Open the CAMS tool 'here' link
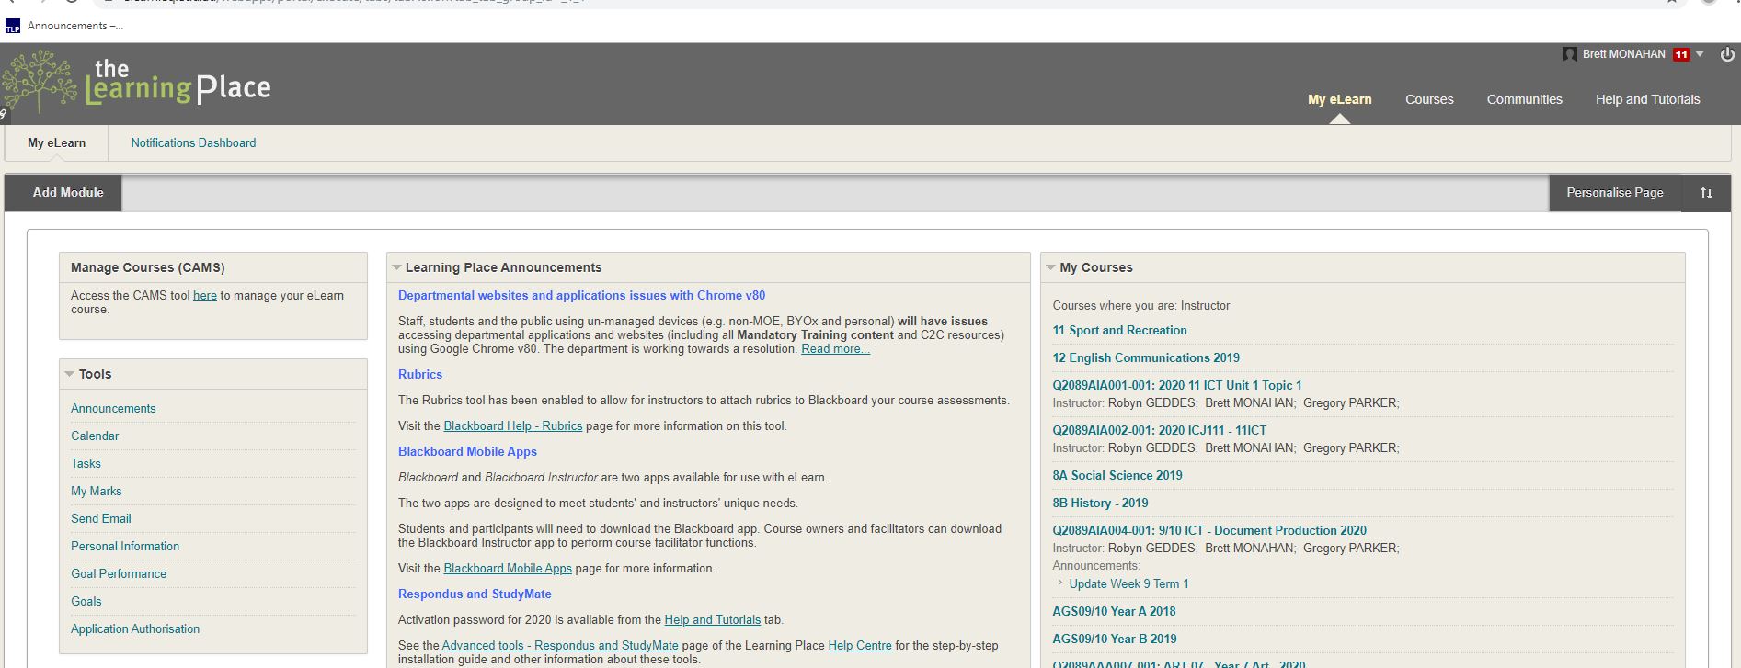Viewport: 1741px width, 668px height. click(x=205, y=296)
